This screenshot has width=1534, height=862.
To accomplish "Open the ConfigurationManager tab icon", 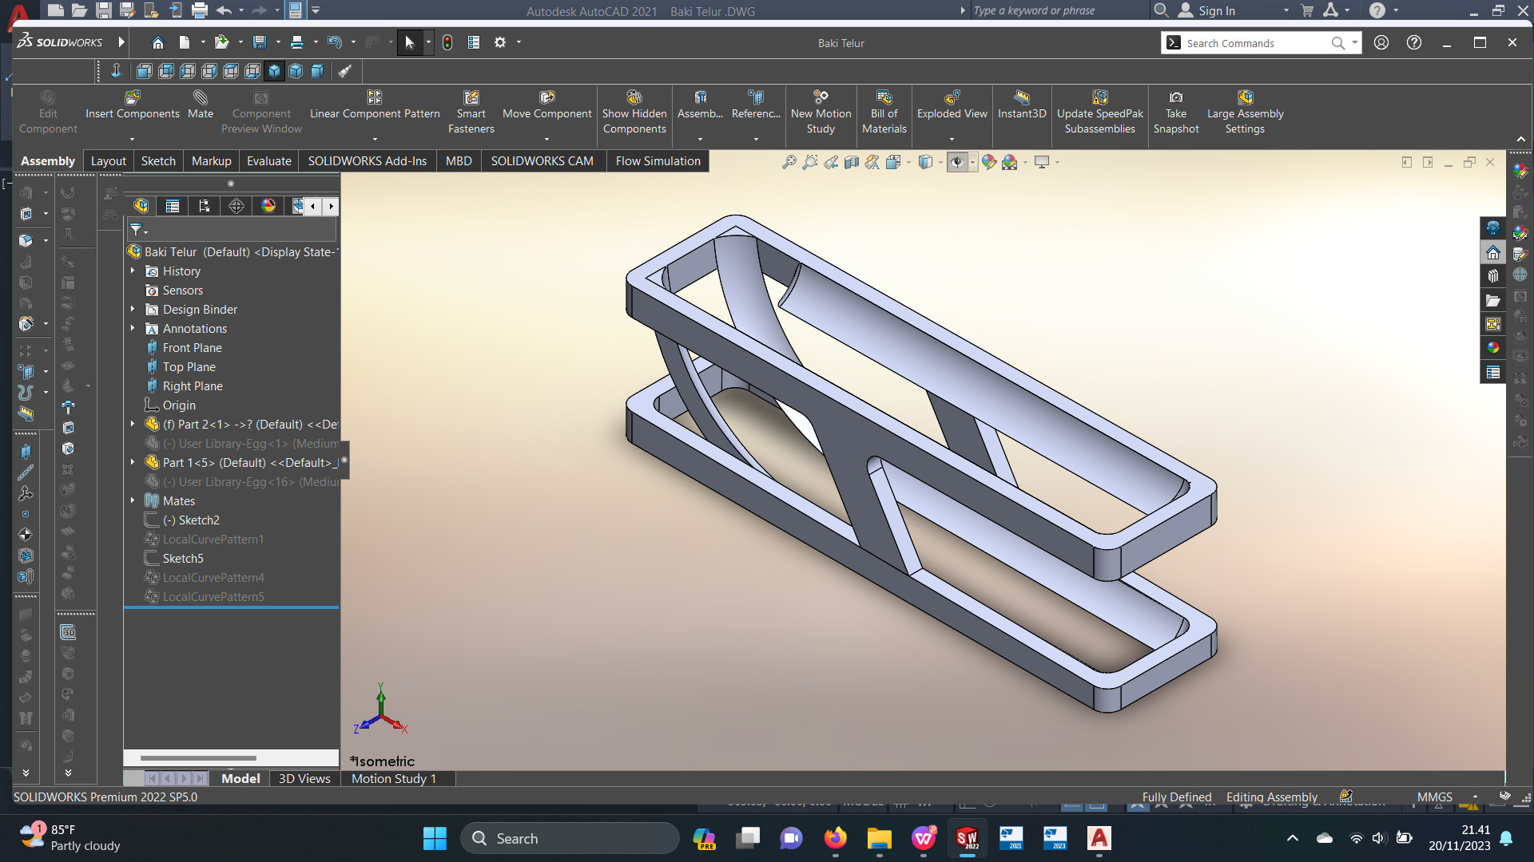I will 205,206.
